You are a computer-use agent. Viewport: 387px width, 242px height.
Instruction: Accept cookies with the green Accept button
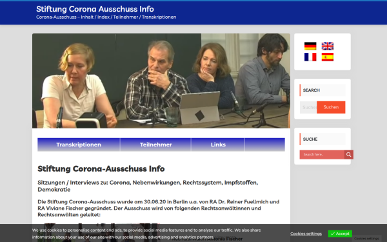340,234
